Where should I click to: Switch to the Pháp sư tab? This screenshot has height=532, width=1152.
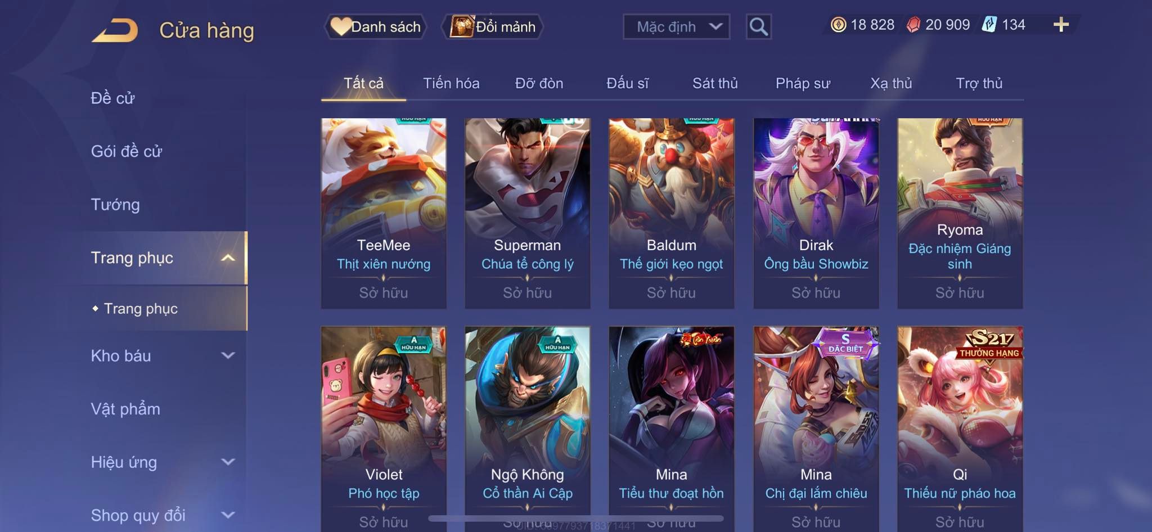pyautogui.click(x=803, y=83)
